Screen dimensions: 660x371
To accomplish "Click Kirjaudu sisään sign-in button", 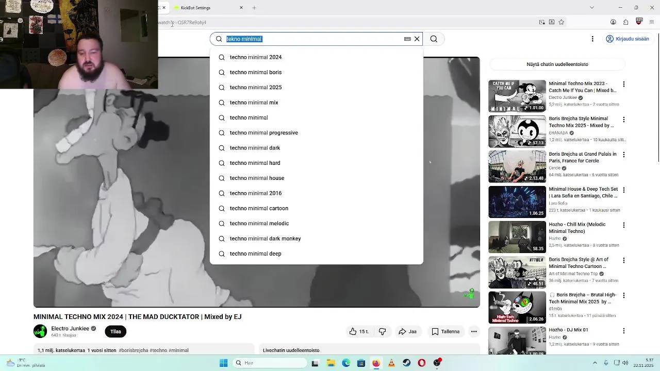I will [x=627, y=39].
